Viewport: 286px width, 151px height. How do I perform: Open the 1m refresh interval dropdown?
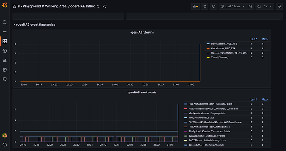point(268,6)
